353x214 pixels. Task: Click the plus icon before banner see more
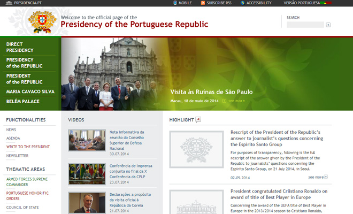[x=224, y=101]
